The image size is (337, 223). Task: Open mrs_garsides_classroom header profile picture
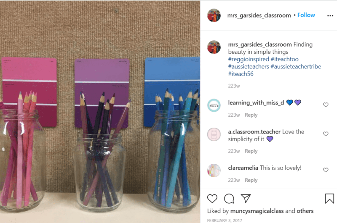pos(214,16)
